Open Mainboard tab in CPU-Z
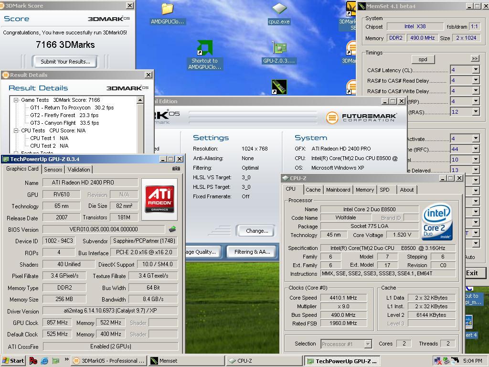The width and height of the screenshot is (489, 367). [338, 190]
